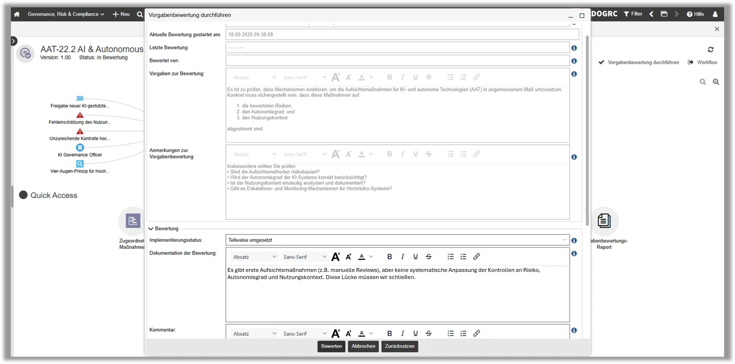
Task: Click the Bewerten button
Action: [331, 346]
